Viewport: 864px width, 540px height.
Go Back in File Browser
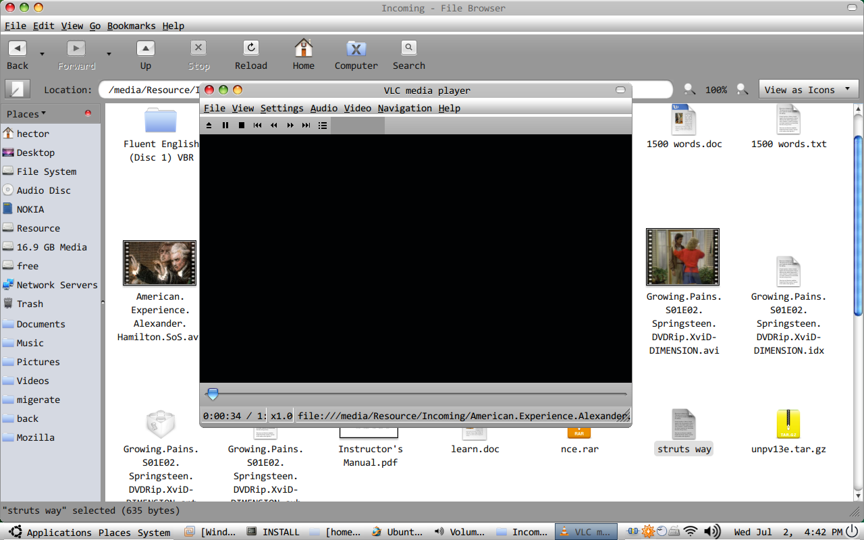(18, 55)
